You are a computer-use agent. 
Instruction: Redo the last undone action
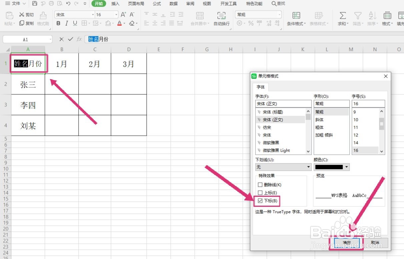(76, 4)
